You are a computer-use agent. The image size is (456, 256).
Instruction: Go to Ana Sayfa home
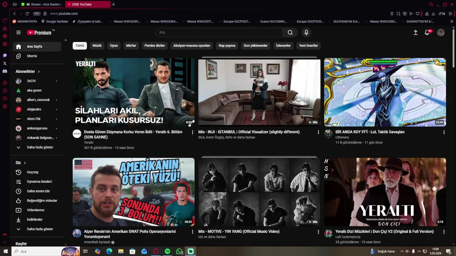coord(37,47)
